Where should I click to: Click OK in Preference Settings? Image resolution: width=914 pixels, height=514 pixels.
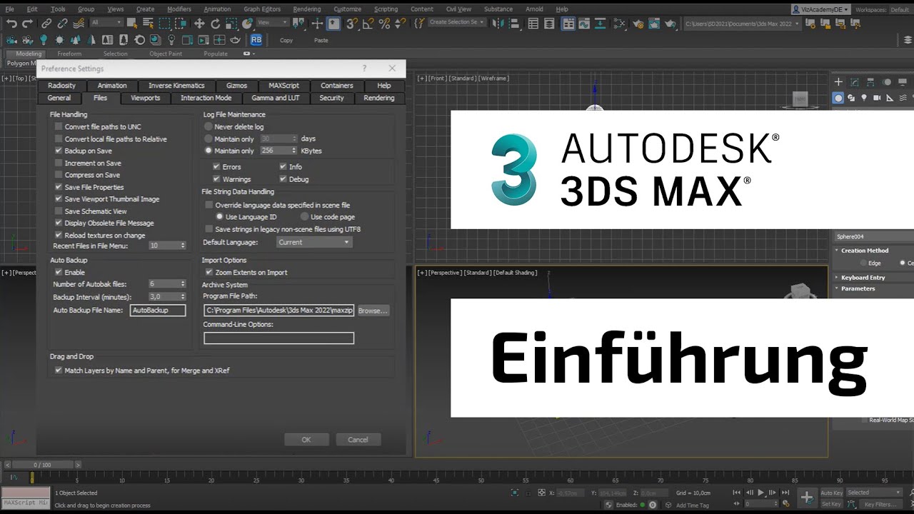coord(306,440)
